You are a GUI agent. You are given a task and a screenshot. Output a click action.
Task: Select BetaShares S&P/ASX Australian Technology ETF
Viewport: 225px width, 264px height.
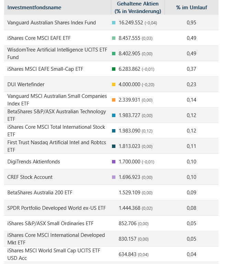tap(57, 115)
